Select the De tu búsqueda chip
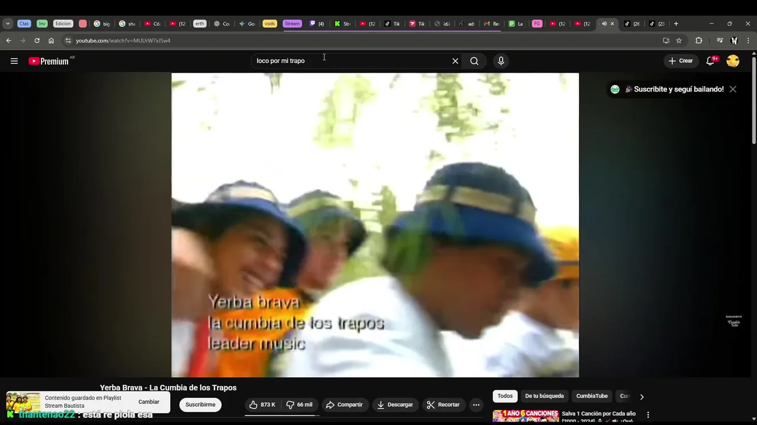Viewport: 757px width, 425px height. pos(545,396)
